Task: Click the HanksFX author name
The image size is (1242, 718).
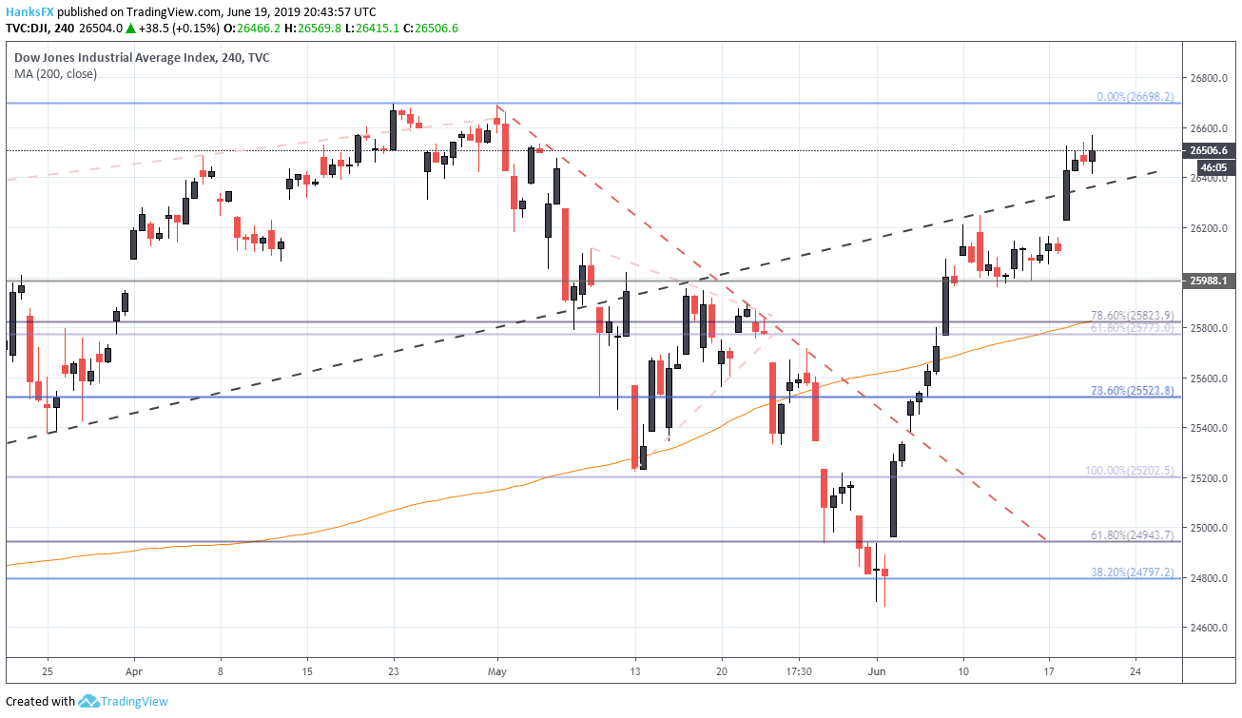Action: (30, 12)
